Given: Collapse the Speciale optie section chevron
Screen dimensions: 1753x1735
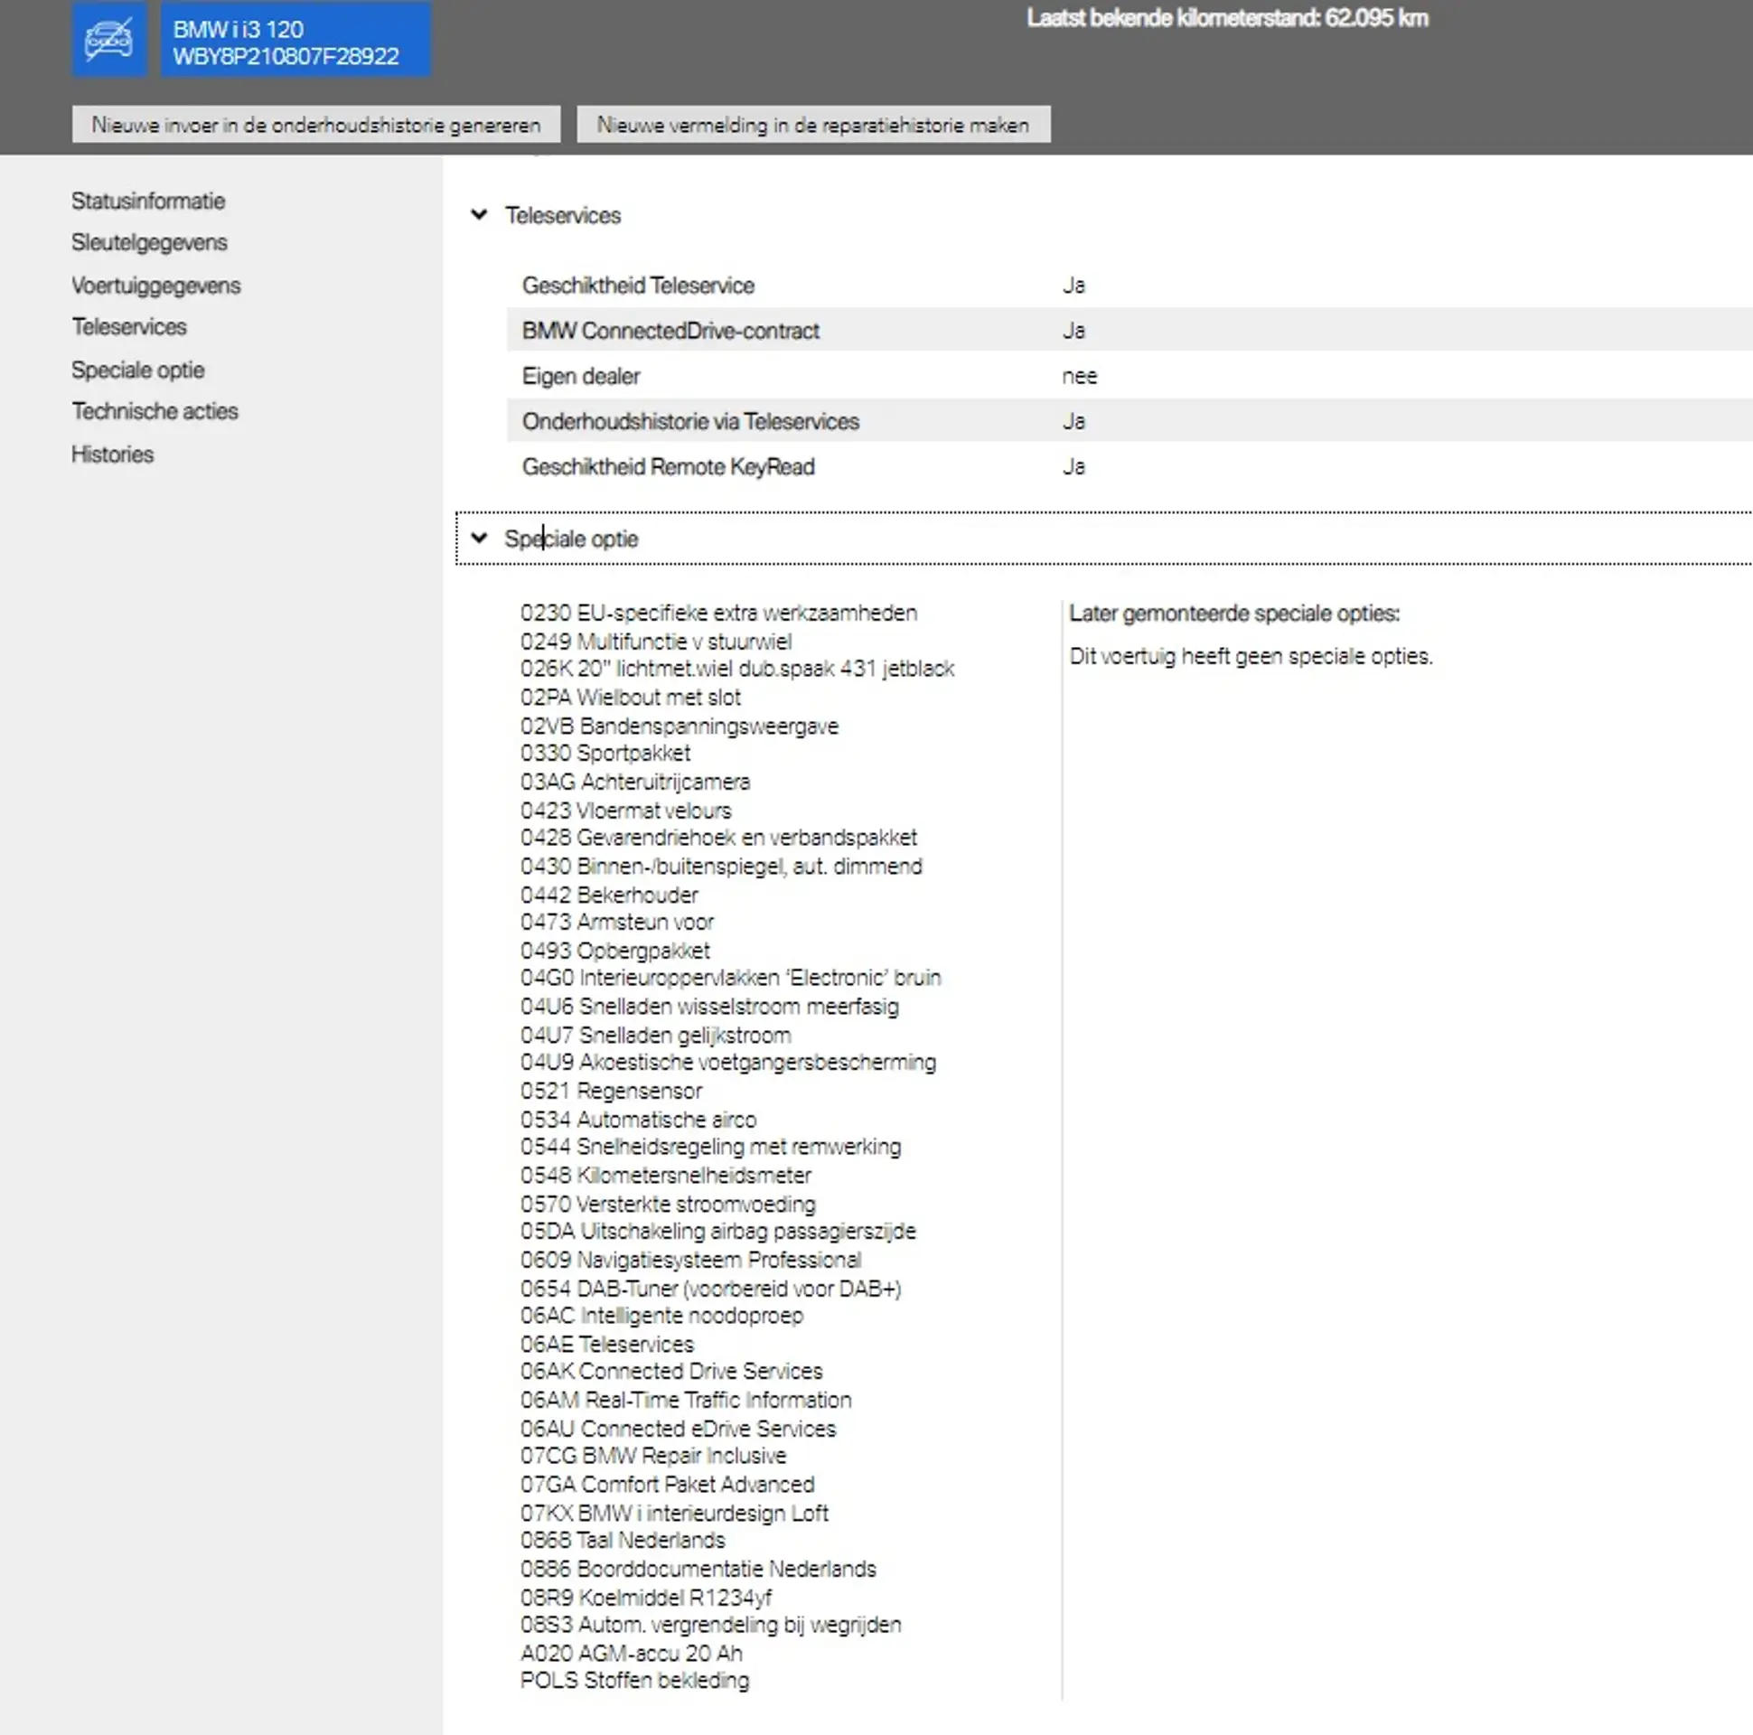Looking at the screenshot, I should click(x=479, y=538).
